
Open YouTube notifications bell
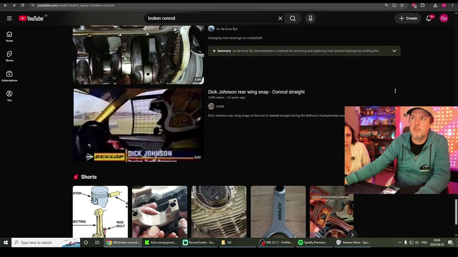[429, 18]
